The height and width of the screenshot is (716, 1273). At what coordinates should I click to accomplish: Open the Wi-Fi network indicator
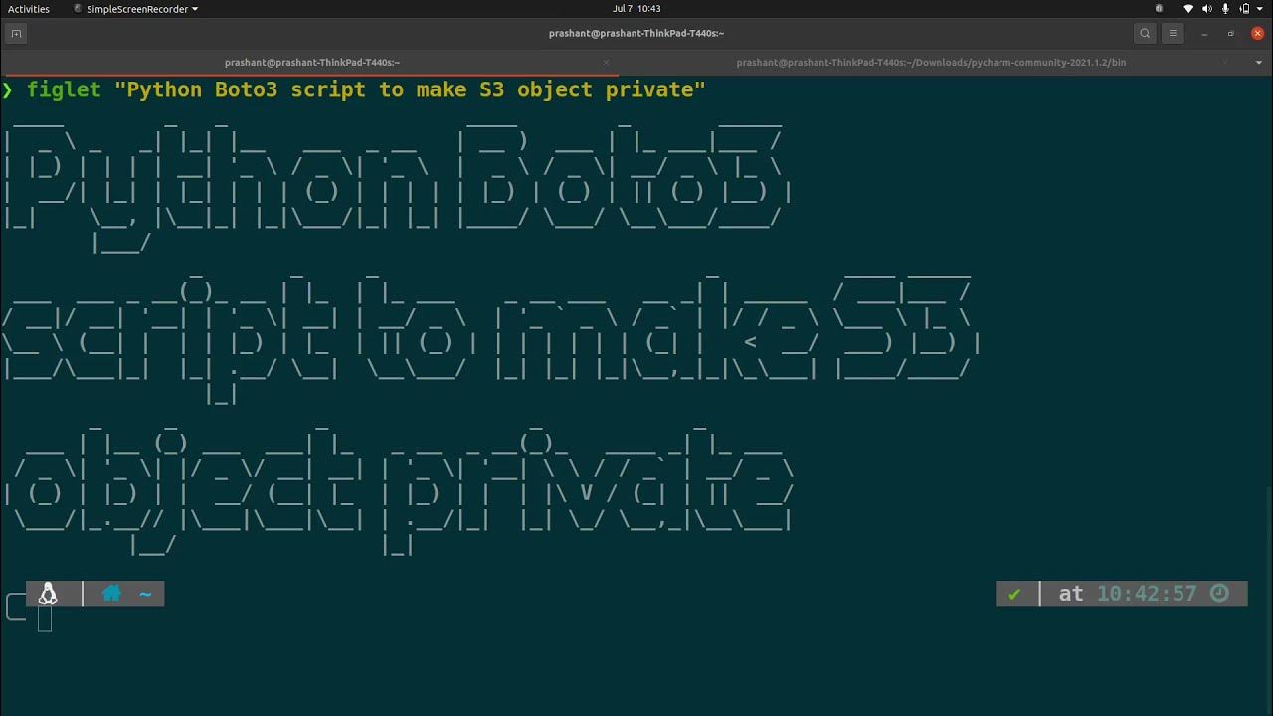pyautogui.click(x=1188, y=9)
